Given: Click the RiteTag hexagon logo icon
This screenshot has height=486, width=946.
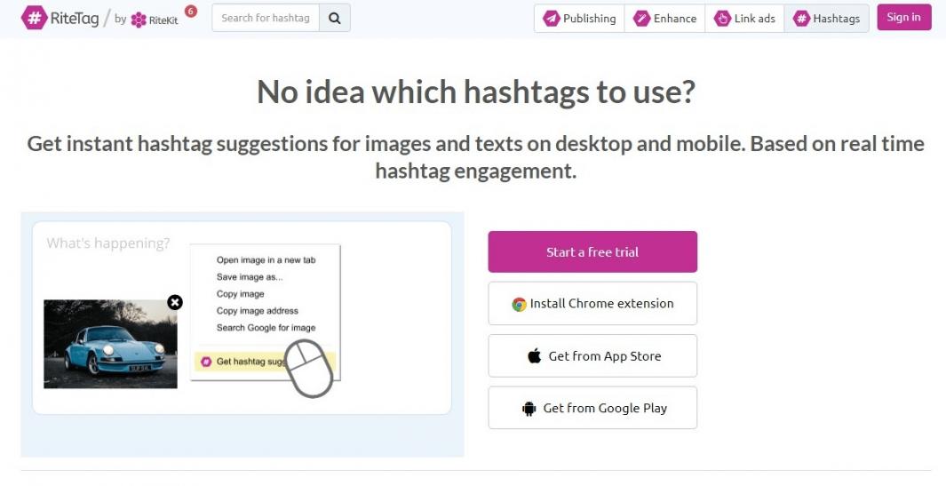Looking at the screenshot, I should (x=34, y=18).
